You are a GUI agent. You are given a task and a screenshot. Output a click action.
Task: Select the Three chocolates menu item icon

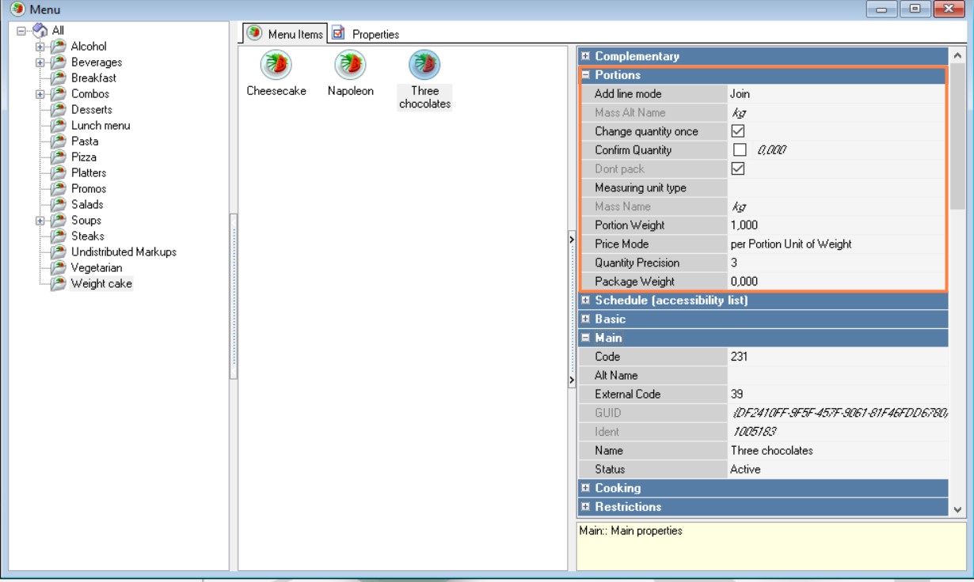tap(424, 65)
